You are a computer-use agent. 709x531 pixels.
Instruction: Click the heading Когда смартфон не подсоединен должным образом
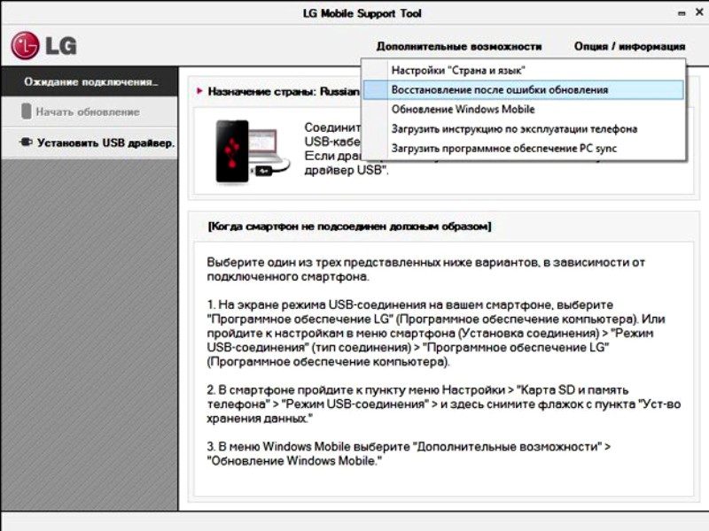349,226
